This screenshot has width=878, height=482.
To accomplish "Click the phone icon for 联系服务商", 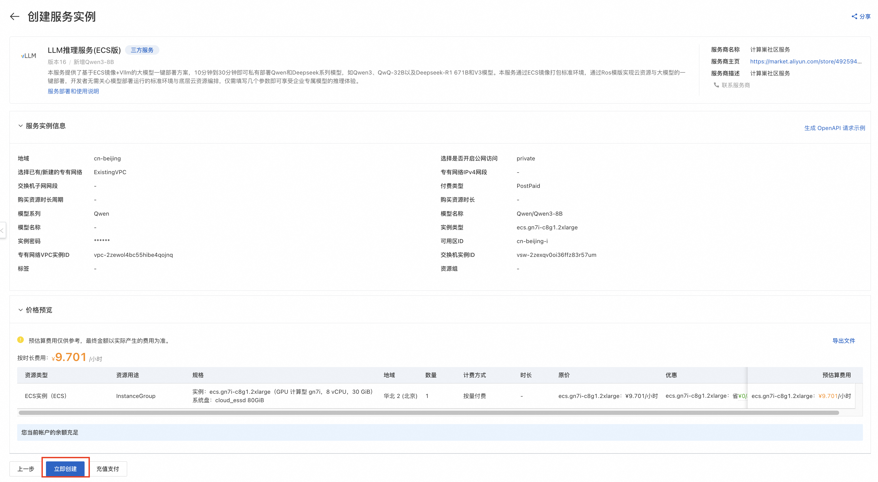I will click(716, 85).
